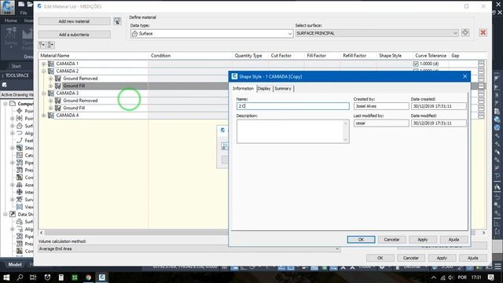Click Apply in Shape Style dialog
503x283 pixels.
[423, 239]
